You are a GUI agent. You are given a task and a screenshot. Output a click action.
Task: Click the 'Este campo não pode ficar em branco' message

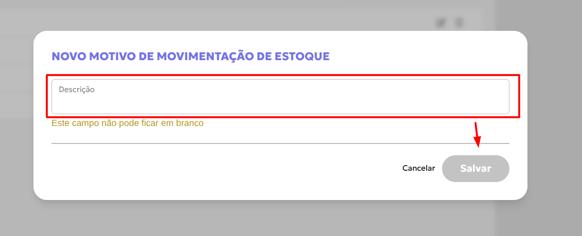point(128,123)
